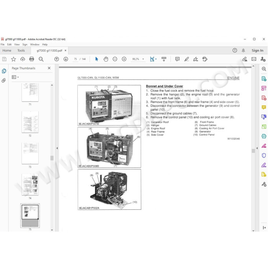Open the Export PDF tool
This screenshot has height=268, width=268.
pyautogui.click(x=264, y=79)
